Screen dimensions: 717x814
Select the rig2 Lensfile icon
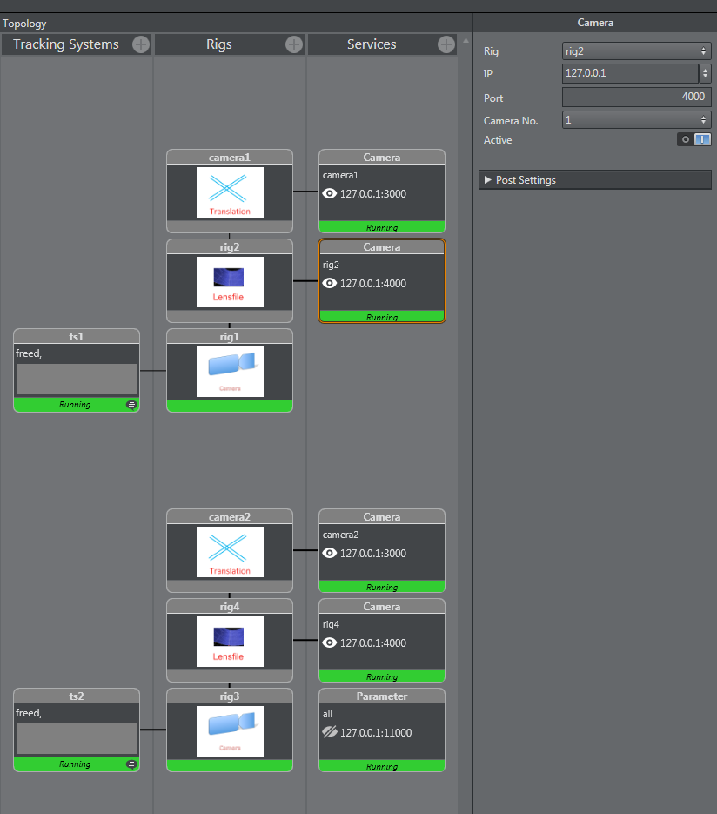[230, 281]
